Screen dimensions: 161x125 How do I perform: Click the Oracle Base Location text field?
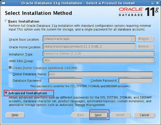click(87, 39)
